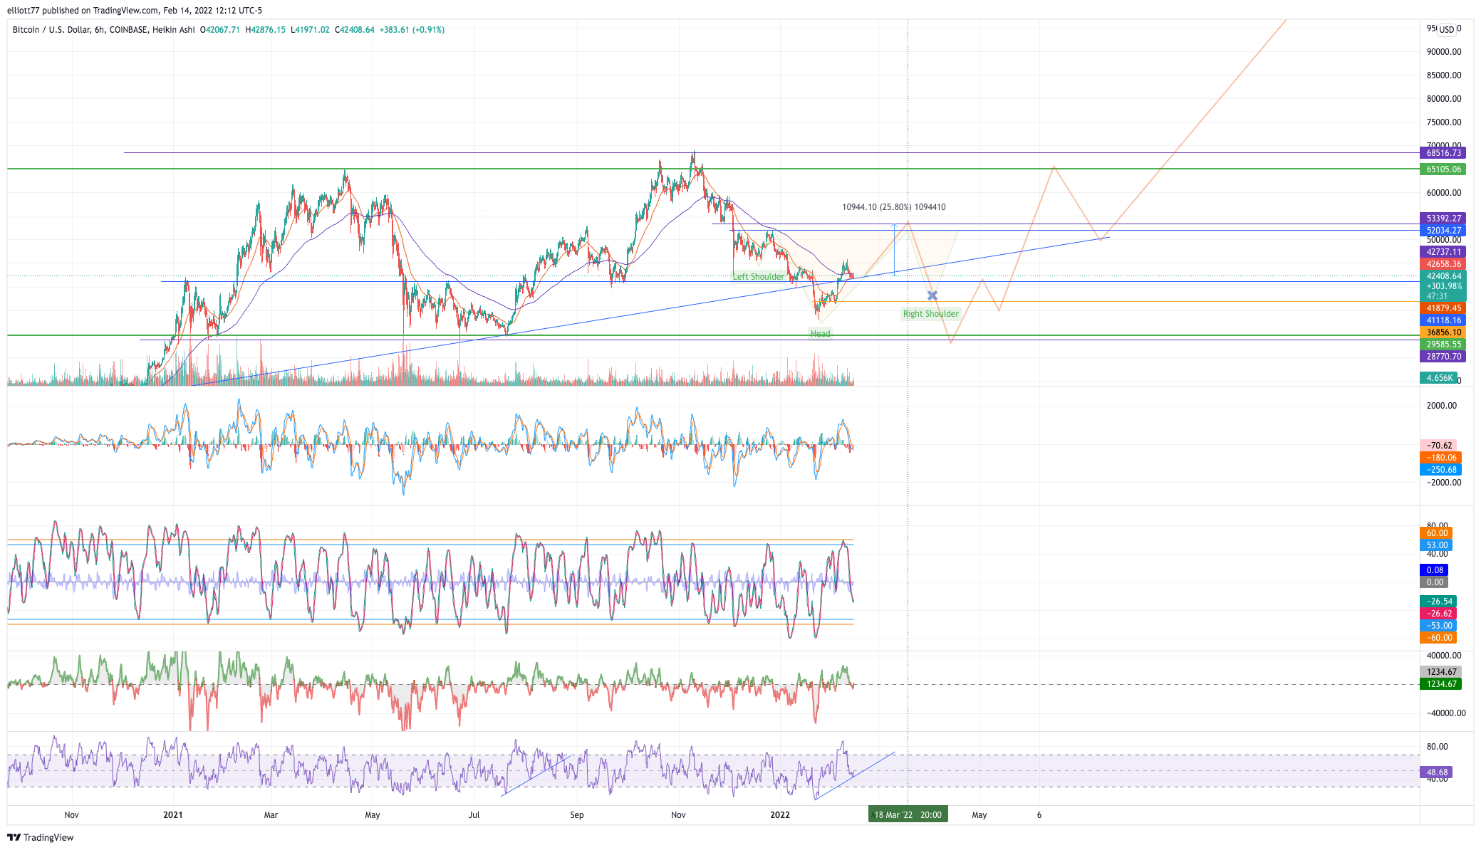
Task: Click the purple 42737.11 price tag
Action: coord(1443,252)
